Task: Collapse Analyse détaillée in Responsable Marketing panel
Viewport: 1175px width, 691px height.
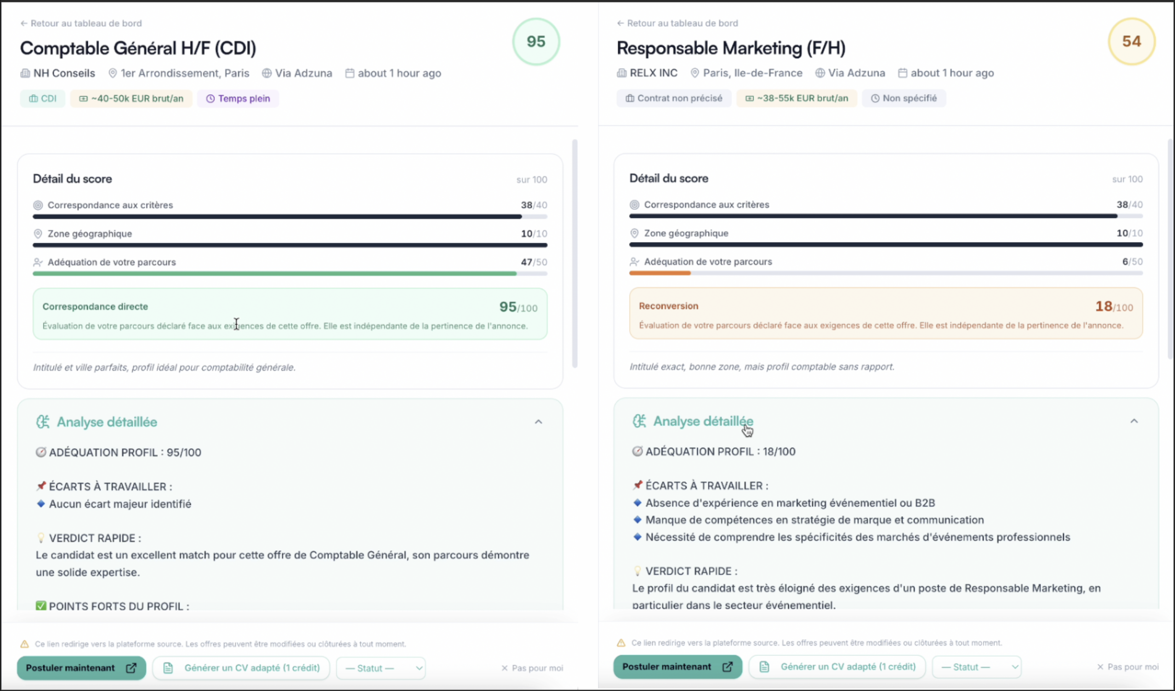Action: click(x=1134, y=421)
